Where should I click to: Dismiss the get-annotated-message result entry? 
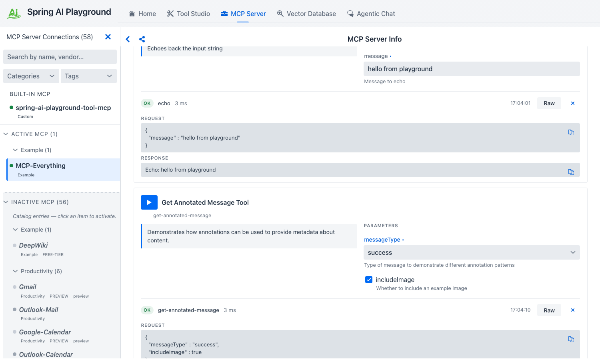click(573, 310)
